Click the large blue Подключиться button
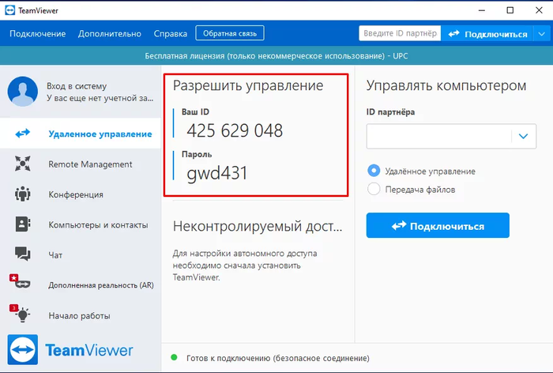The width and height of the screenshot is (553, 373). point(437,226)
